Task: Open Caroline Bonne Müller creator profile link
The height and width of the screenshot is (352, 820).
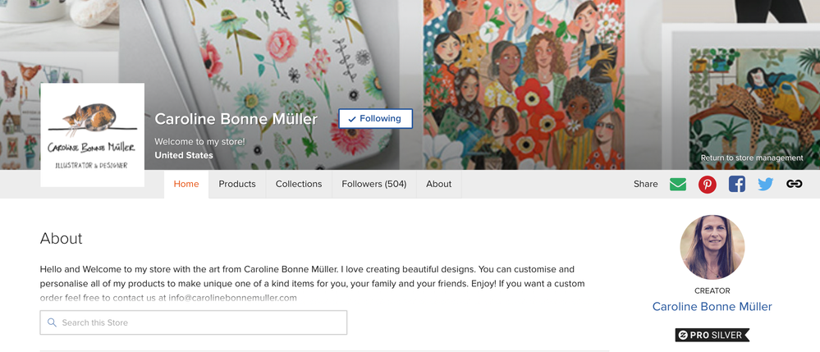Action: 712,307
